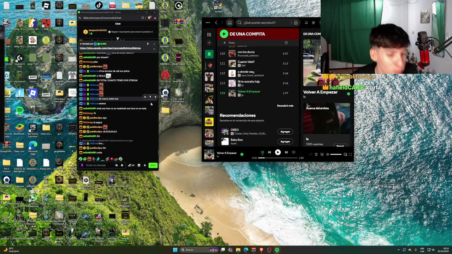
Task: Open Brave browser from the taskbar
Action: point(261,250)
